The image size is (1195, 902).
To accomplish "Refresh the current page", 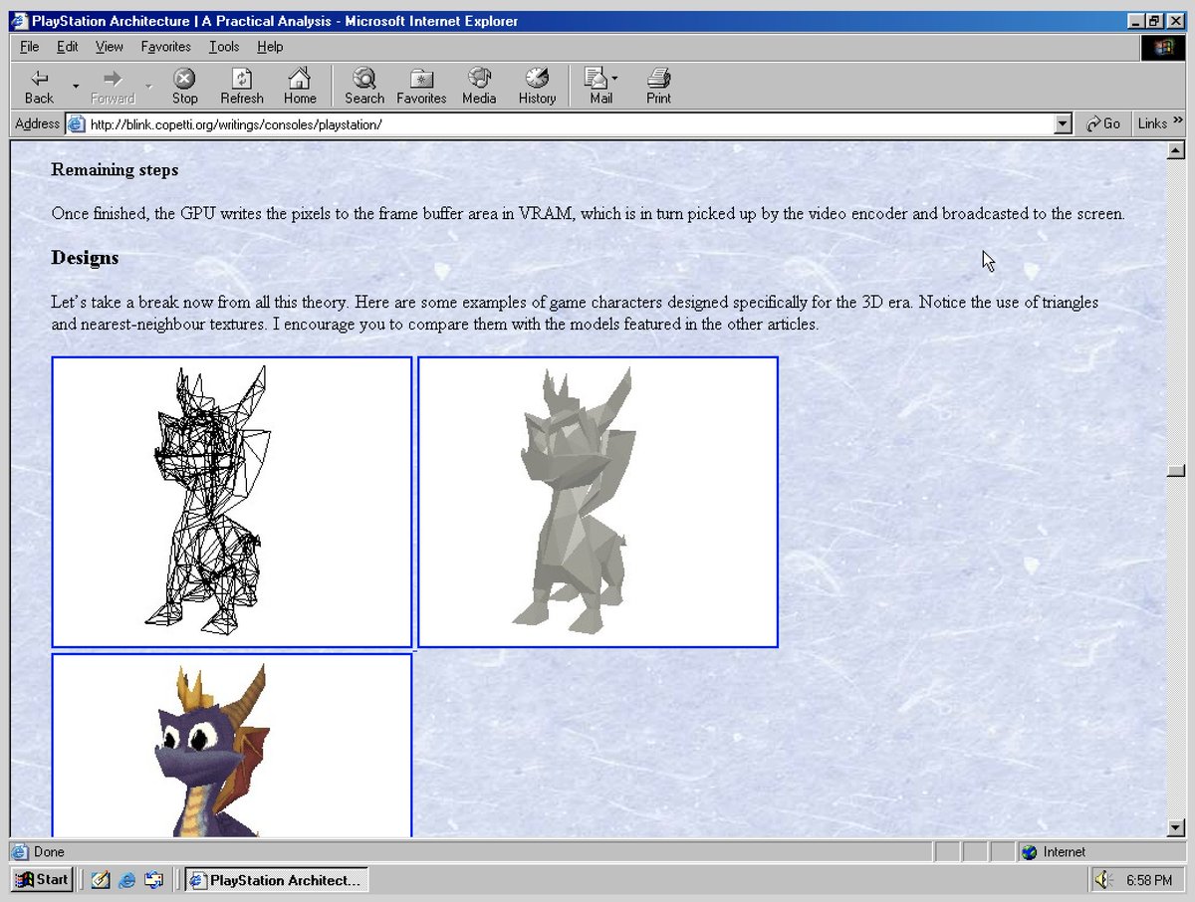I will tap(242, 87).
